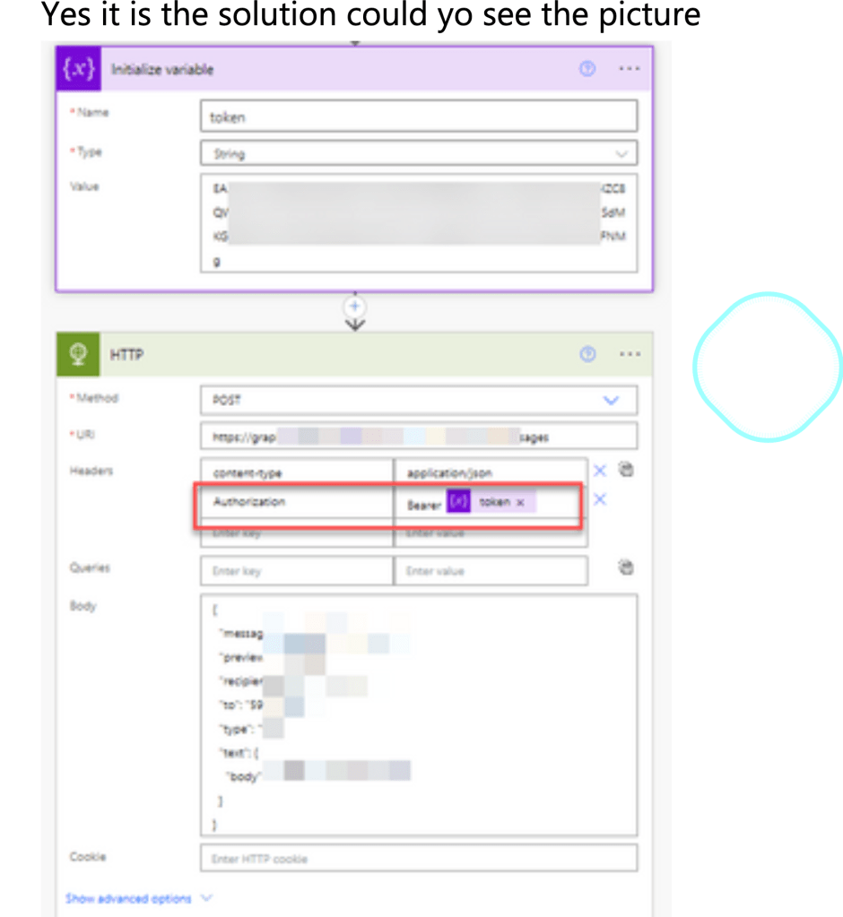Click the empty header Enter key field
Image resolution: width=843 pixels, height=917 pixels.
[x=297, y=532]
